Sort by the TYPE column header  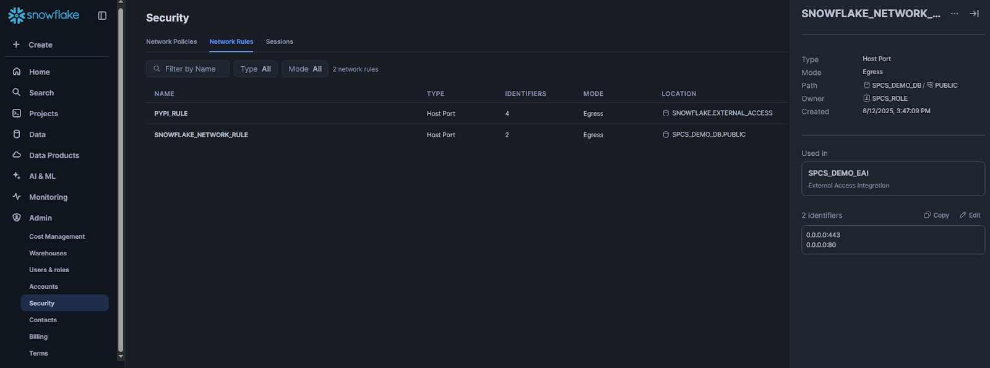[436, 94]
